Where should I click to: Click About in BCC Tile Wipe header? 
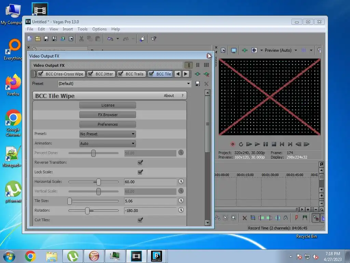click(x=169, y=96)
